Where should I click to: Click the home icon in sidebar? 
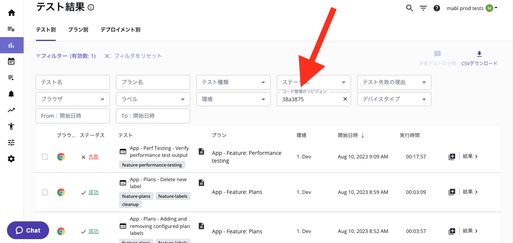[x=12, y=13]
